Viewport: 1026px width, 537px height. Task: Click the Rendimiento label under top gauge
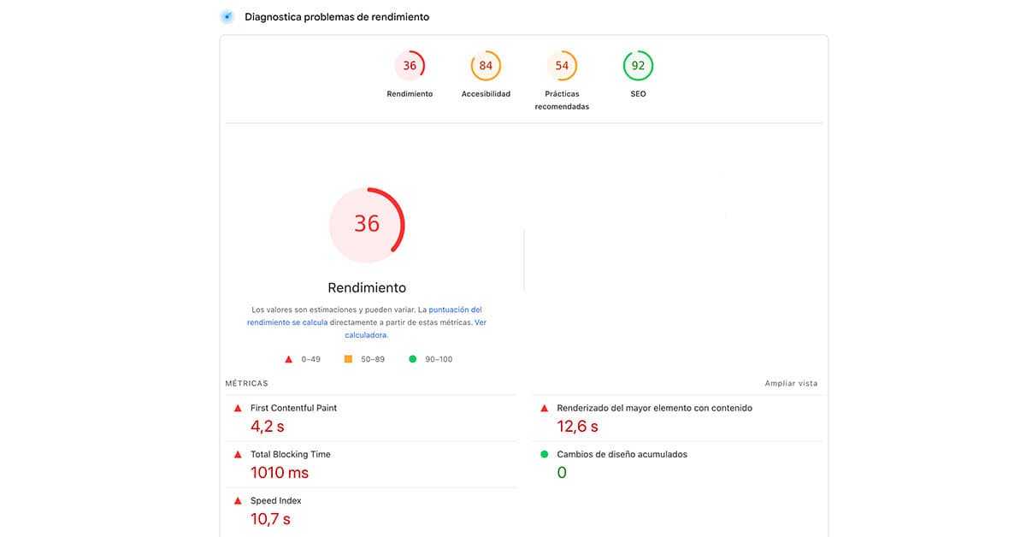[410, 94]
